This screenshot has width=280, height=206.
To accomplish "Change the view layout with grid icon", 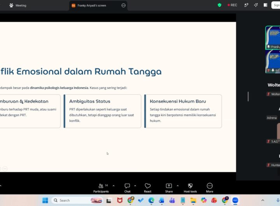I will tap(266, 5).
